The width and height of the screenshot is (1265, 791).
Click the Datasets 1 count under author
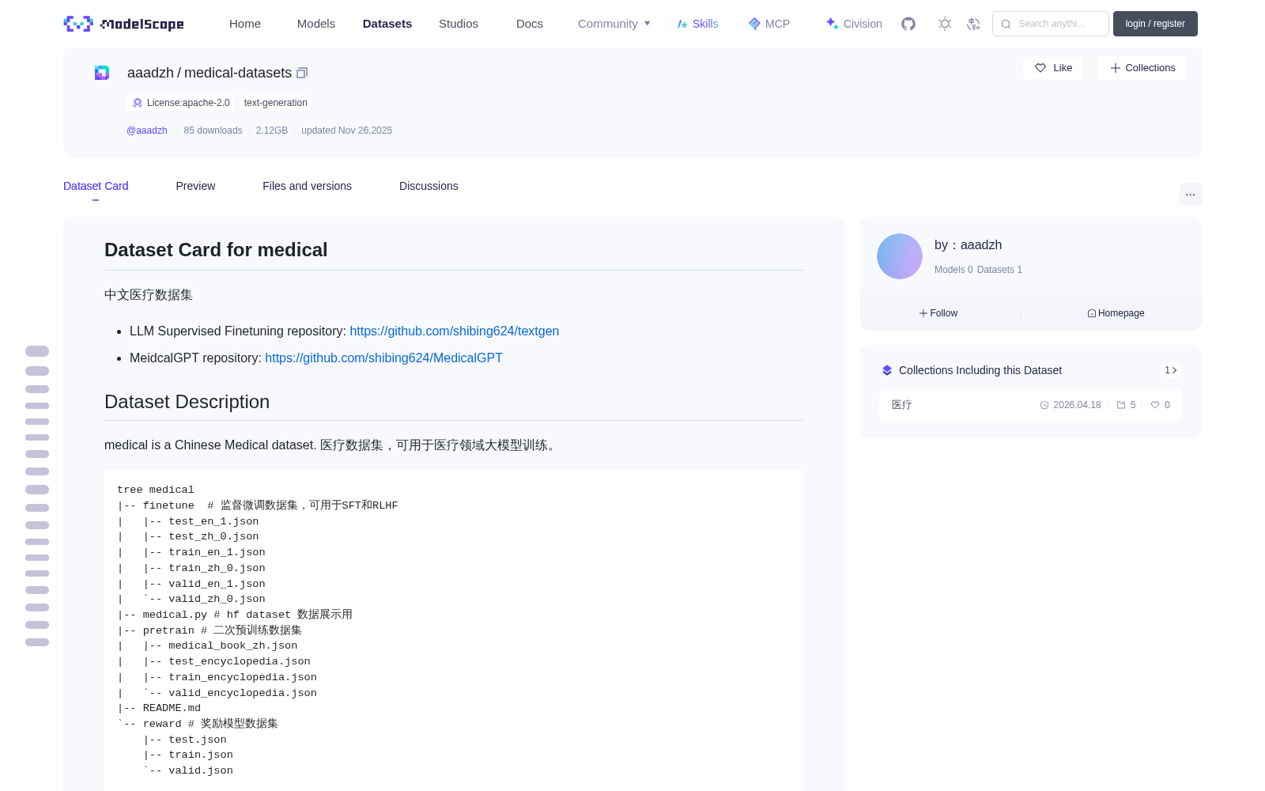click(999, 270)
